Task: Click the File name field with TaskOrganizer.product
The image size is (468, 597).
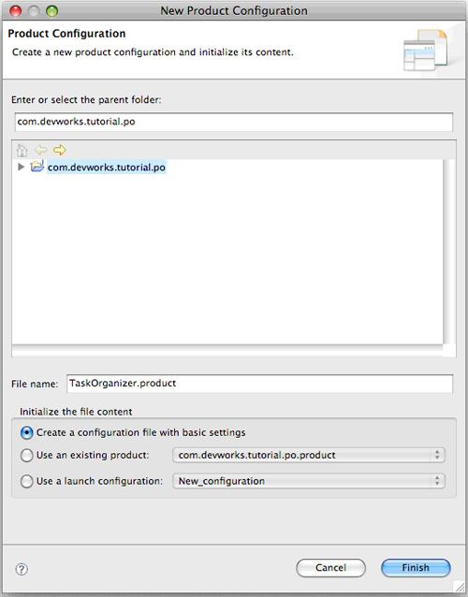Action: click(x=259, y=384)
